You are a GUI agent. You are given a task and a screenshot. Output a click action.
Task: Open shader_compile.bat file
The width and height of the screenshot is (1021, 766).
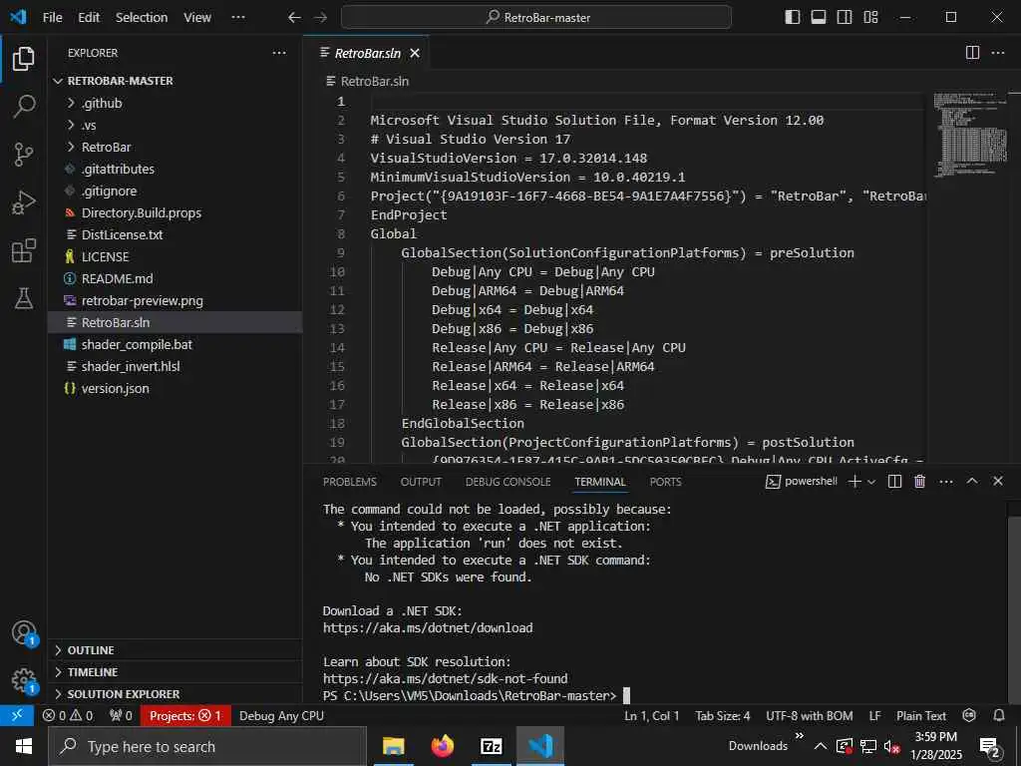click(x=174, y=344)
